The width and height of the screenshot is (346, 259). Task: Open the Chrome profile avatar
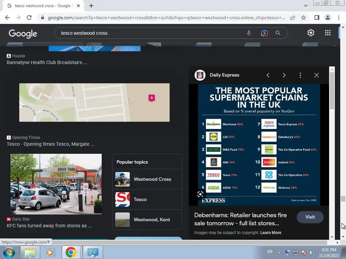pos(328,18)
